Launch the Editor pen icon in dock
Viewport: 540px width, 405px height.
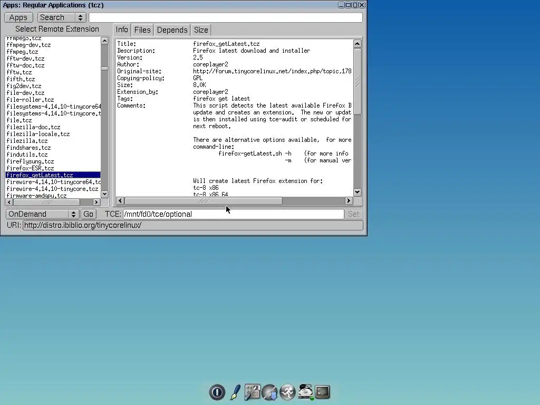(x=235, y=392)
